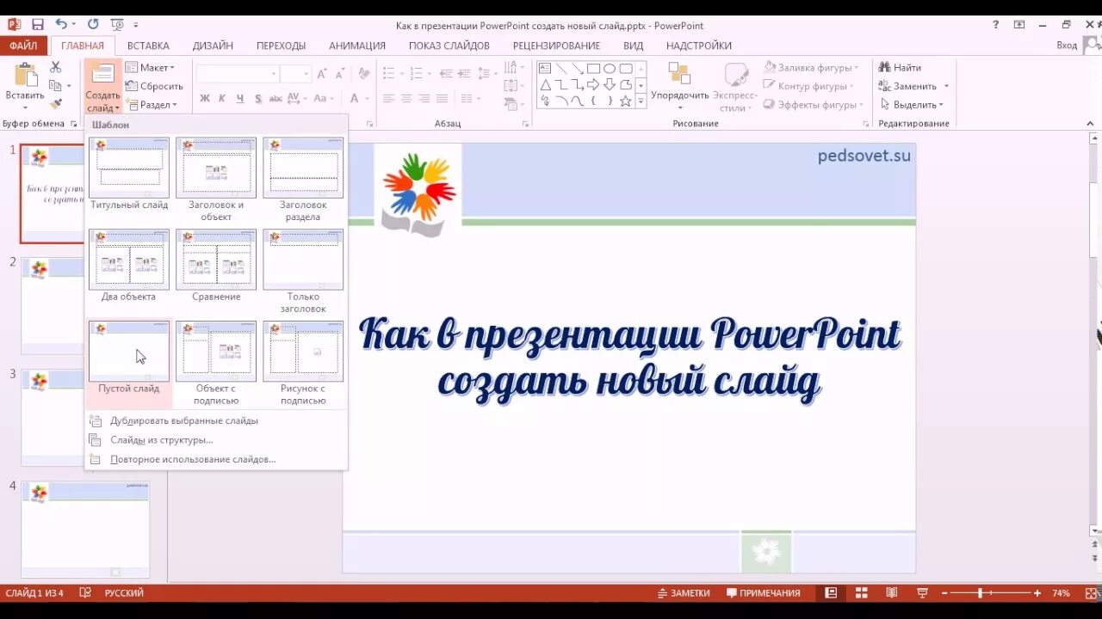Open PowerPoint Help question mark
Viewport: 1102px width, 619px height.
pos(995,24)
